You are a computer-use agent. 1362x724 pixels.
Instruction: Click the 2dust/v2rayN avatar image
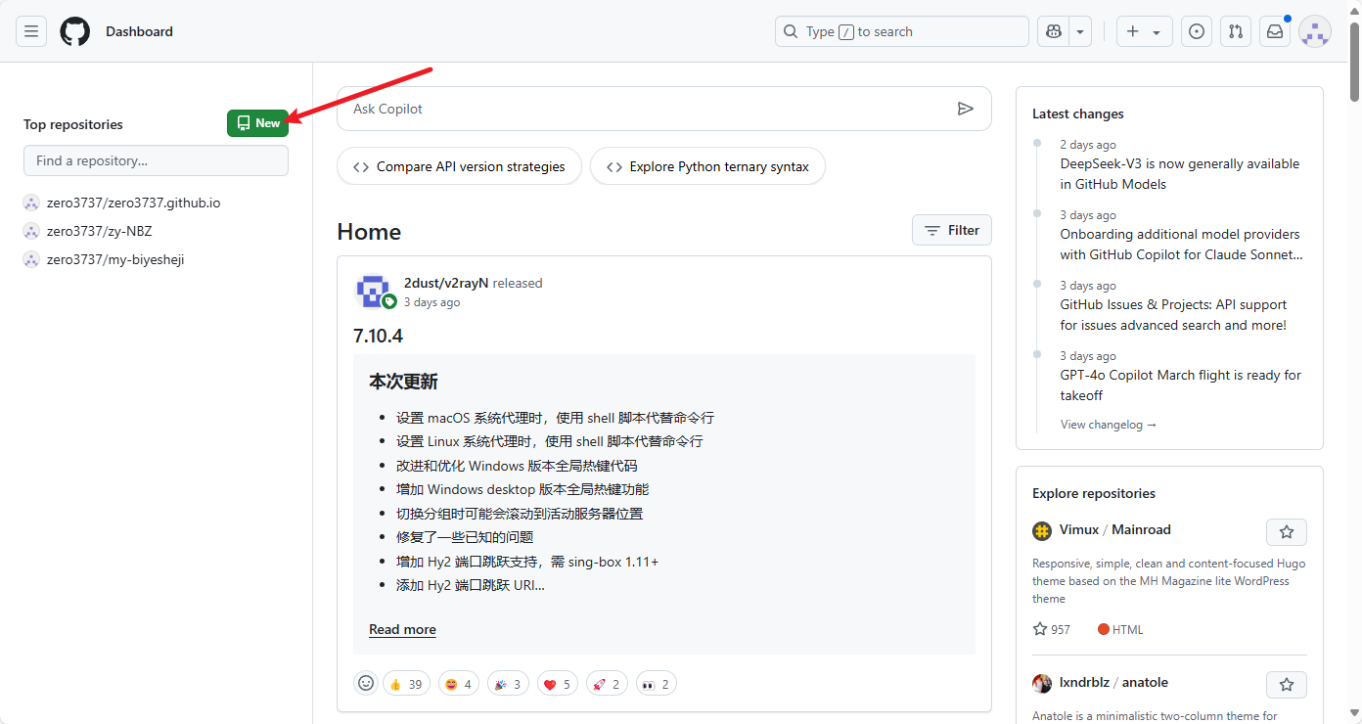[x=374, y=292]
